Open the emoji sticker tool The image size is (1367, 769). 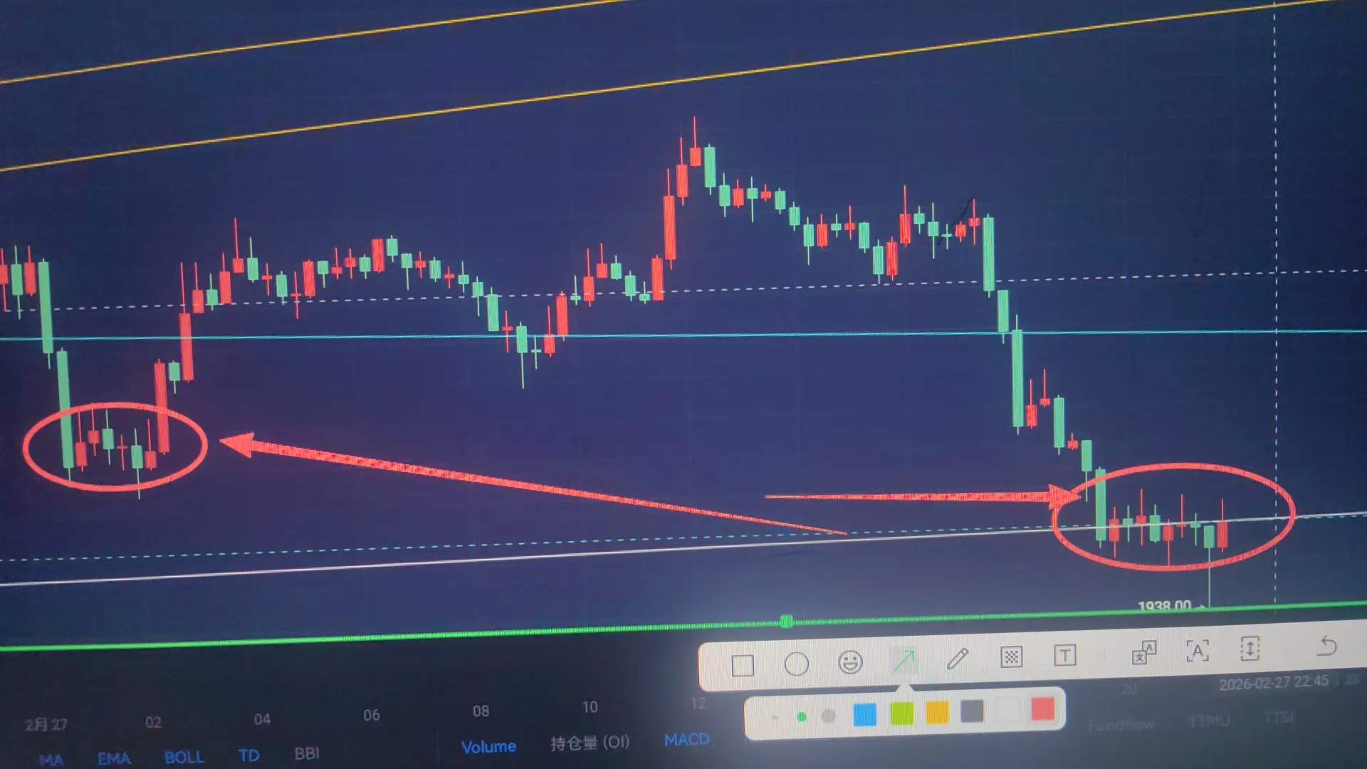[x=850, y=662]
